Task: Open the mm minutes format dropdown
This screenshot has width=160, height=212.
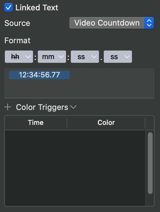Action: pyautogui.click(x=52, y=57)
